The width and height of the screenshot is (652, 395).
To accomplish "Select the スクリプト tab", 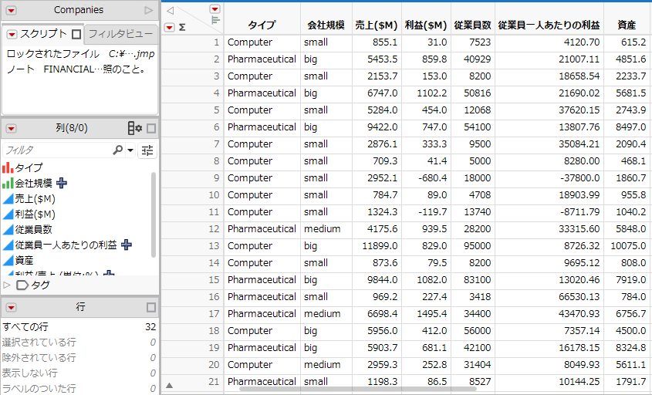I will (x=43, y=34).
